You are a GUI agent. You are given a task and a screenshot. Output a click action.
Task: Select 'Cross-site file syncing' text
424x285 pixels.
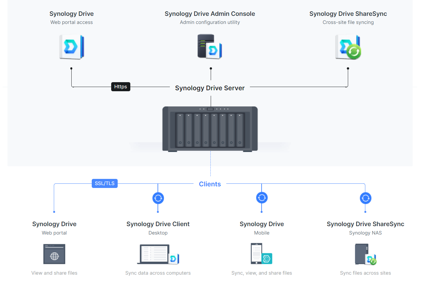348,22
